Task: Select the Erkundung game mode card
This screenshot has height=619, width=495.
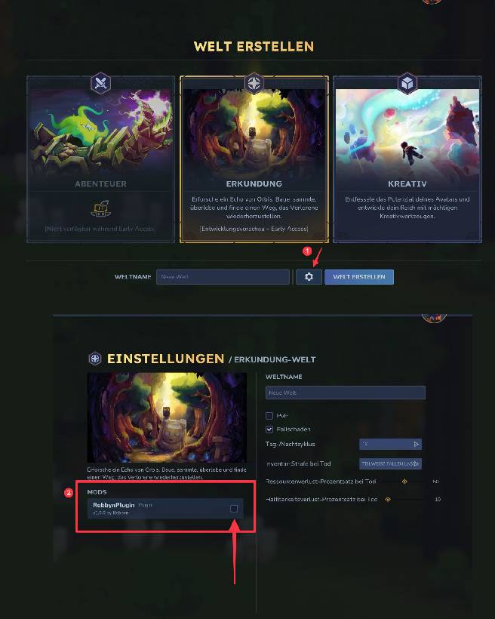Action: pyautogui.click(x=254, y=159)
